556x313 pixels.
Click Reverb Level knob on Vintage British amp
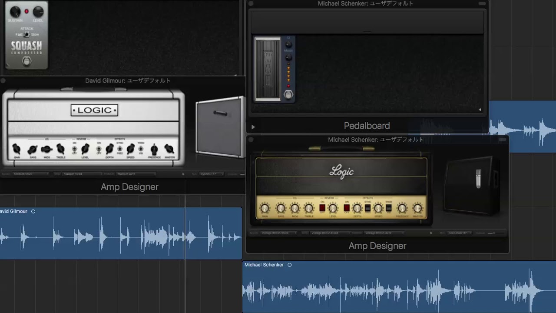coord(333,208)
